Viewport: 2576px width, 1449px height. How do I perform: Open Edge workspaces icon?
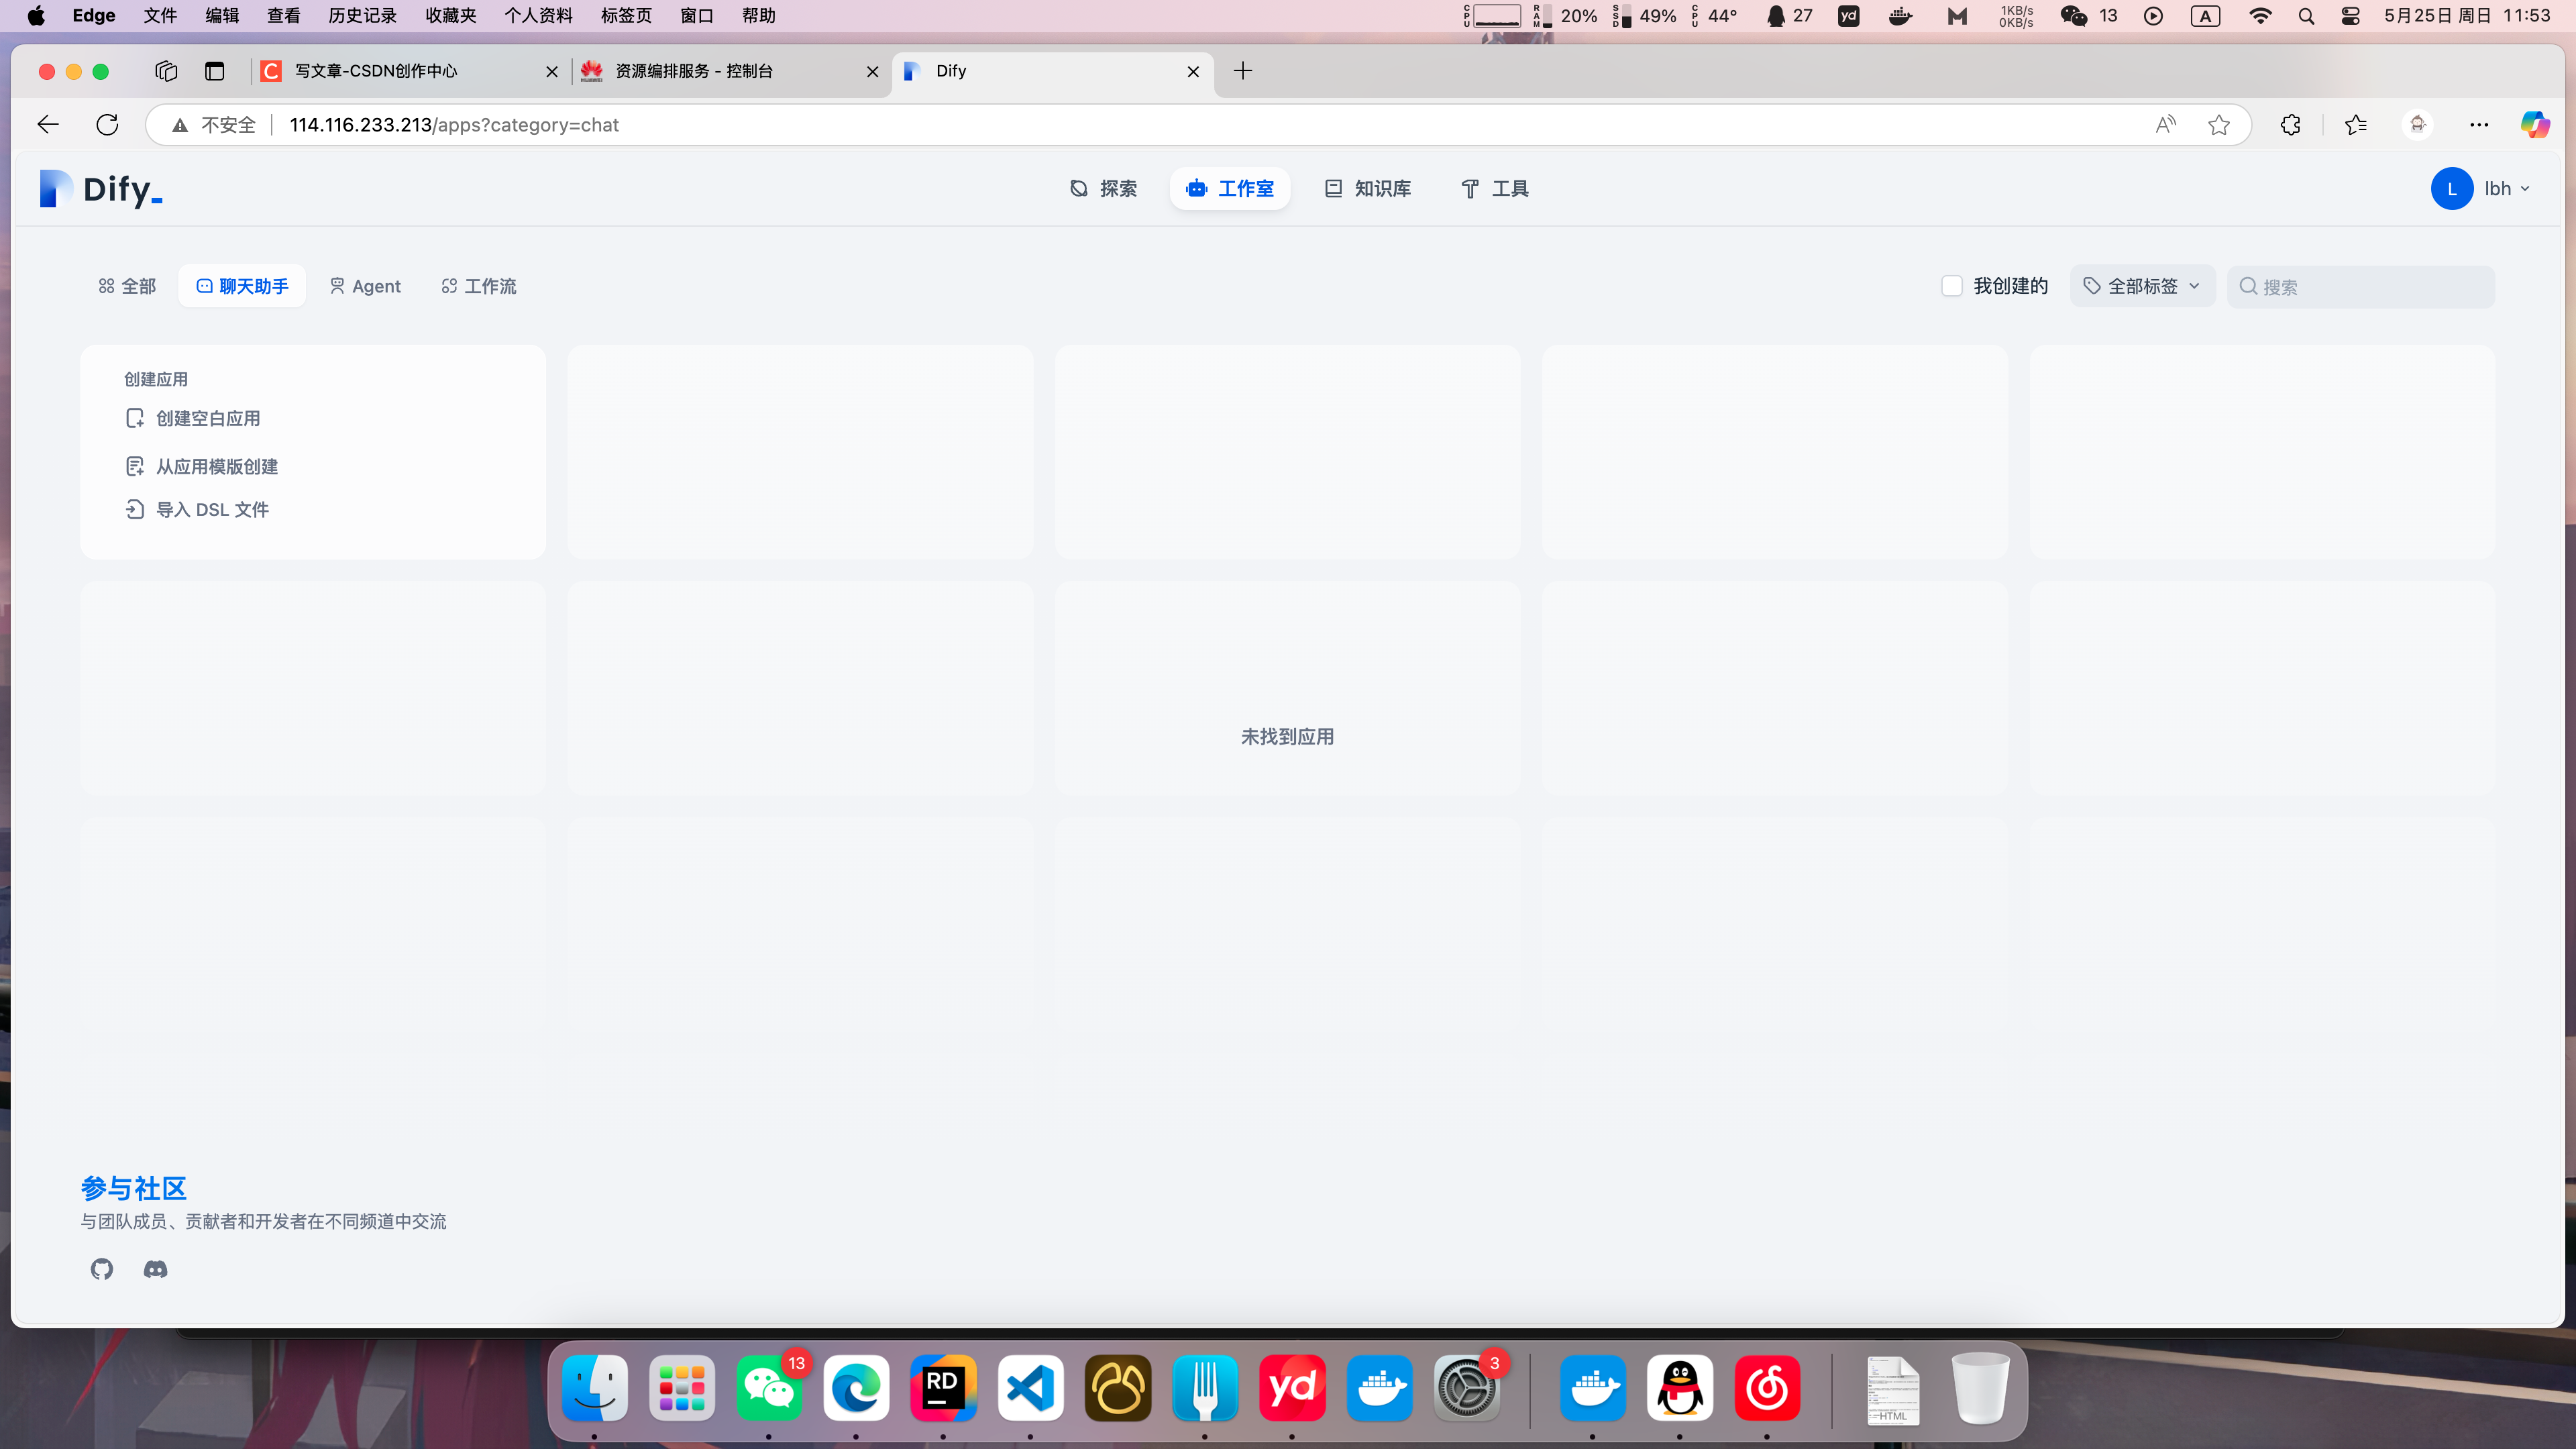[166, 71]
